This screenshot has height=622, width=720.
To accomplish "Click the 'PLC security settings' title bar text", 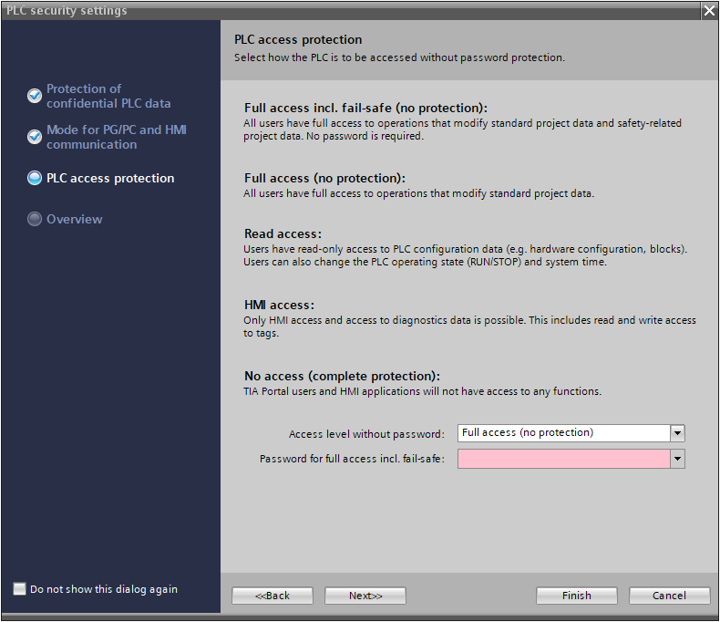I will pyautogui.click(x=67, y=11).
